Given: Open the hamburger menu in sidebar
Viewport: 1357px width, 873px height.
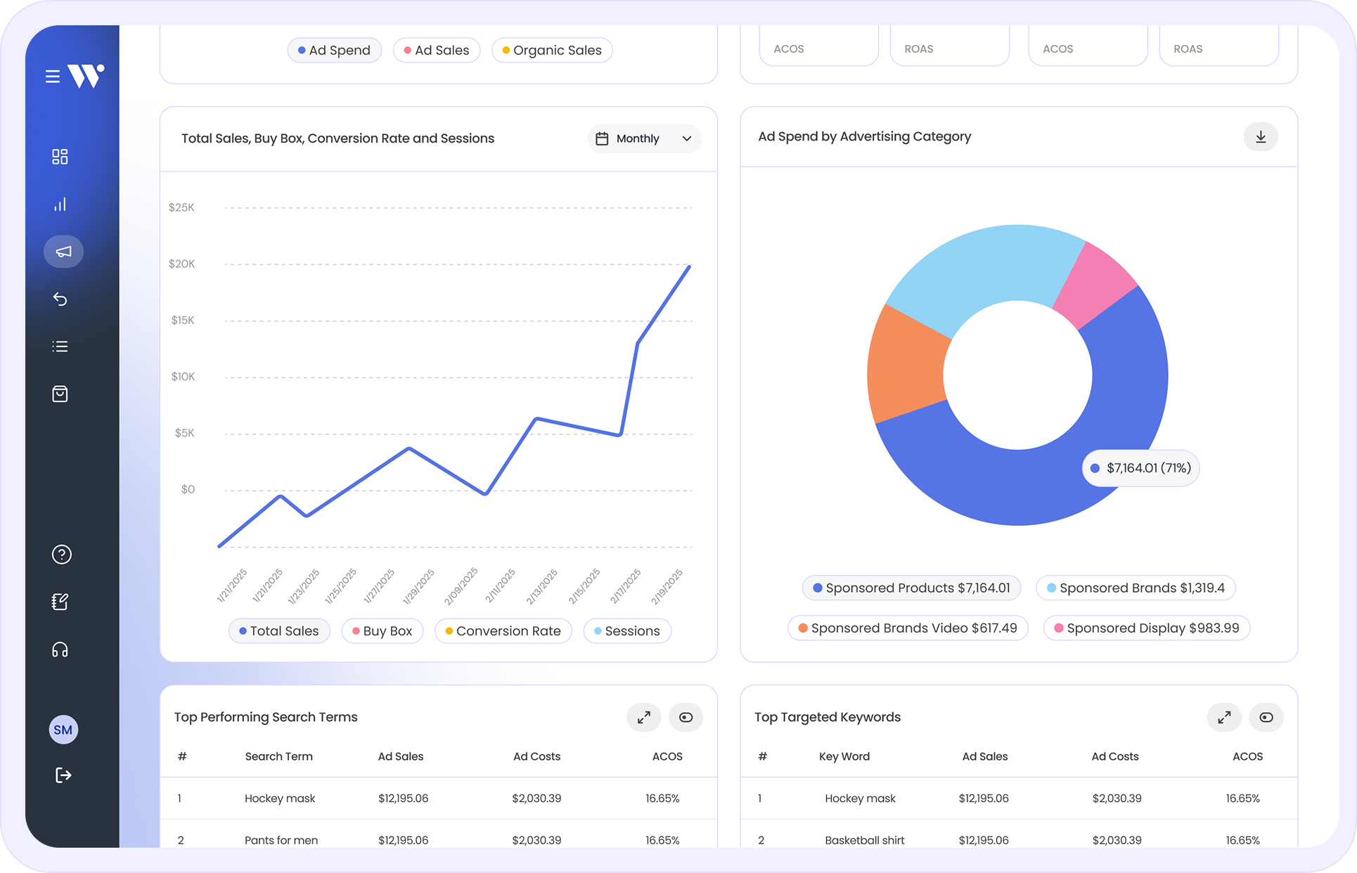Looking at the screenshot, I should (x=53, y=76).
